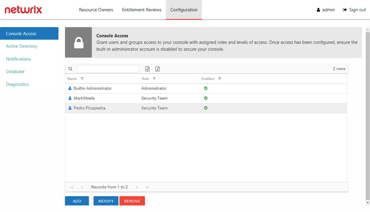This screenshot has height=212, width=370.
Task: Click the search magnifier icon
Action: click(70, 69)
